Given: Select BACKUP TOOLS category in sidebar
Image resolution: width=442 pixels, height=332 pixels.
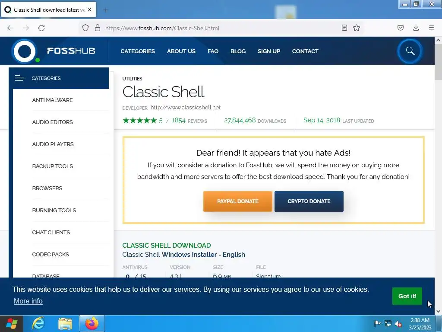Looking at the screenshot, I should pos(52,166).
